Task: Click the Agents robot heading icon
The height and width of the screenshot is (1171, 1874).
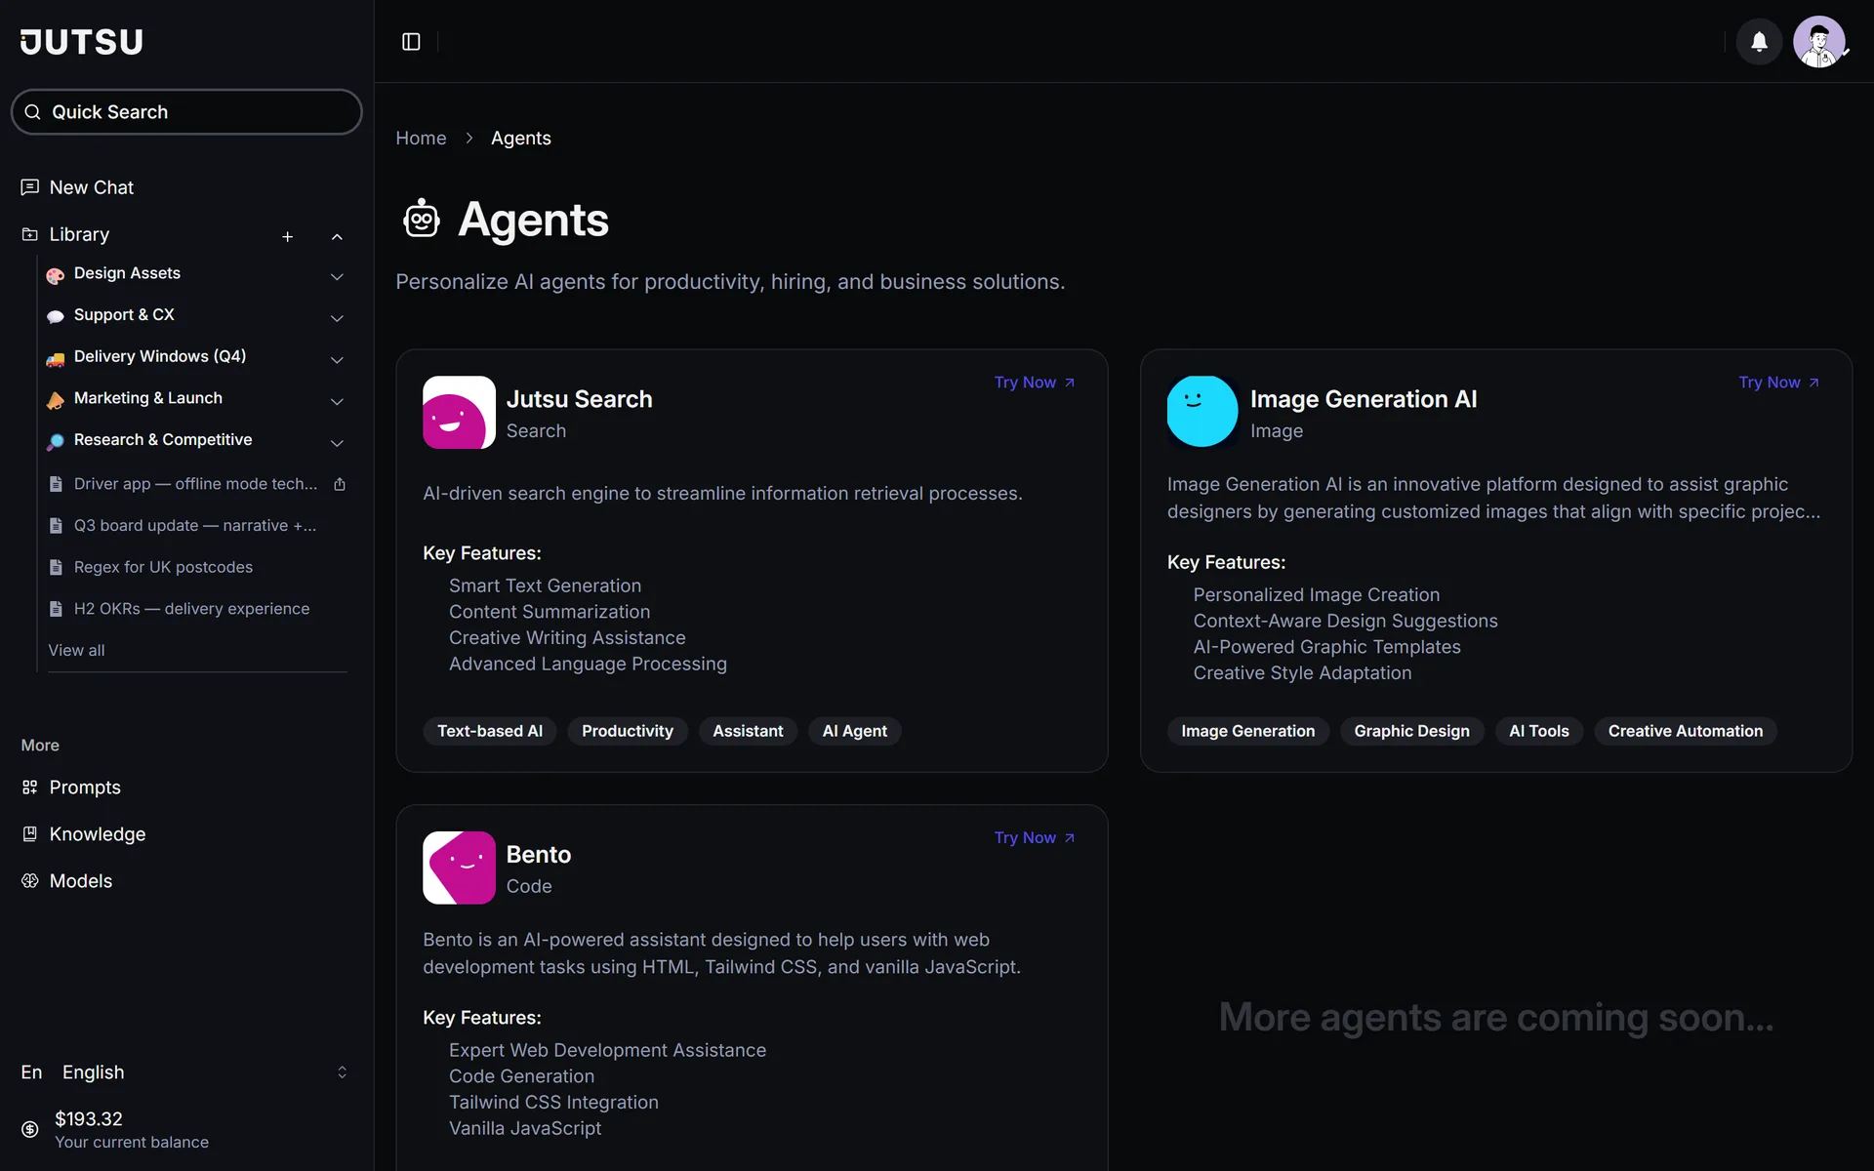Action: (x=422, y=220)
